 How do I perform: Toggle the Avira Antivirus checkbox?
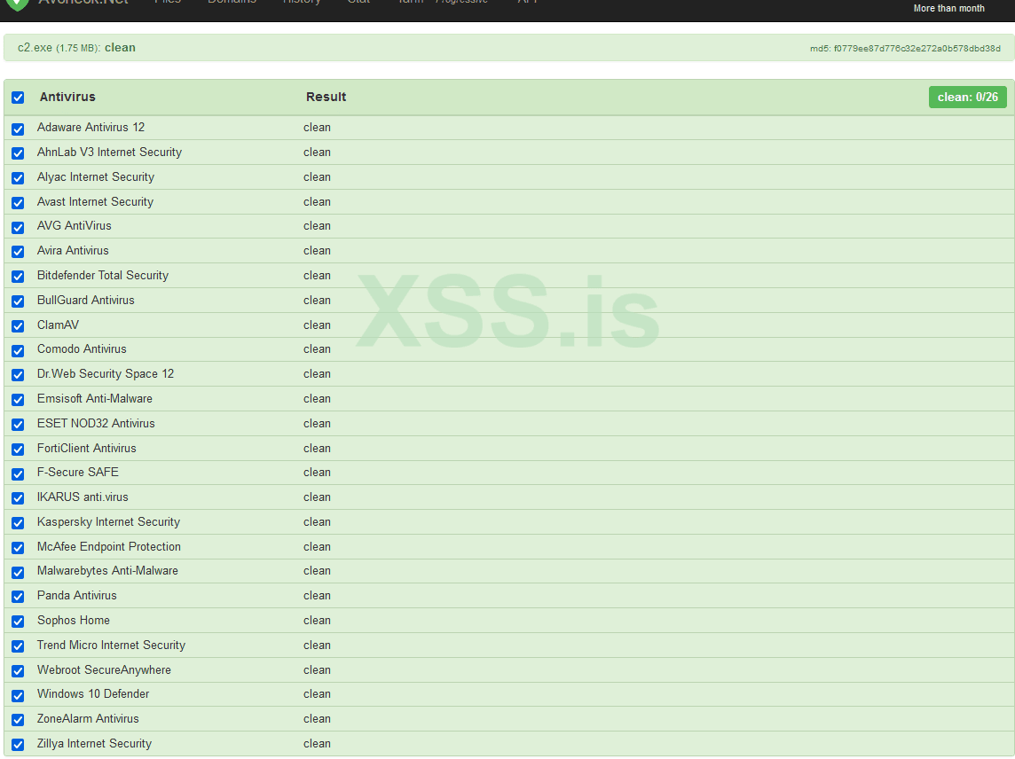(18, 252)
